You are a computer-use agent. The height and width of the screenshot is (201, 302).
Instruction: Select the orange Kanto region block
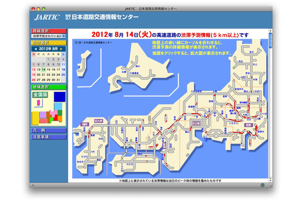click(60, 118)
